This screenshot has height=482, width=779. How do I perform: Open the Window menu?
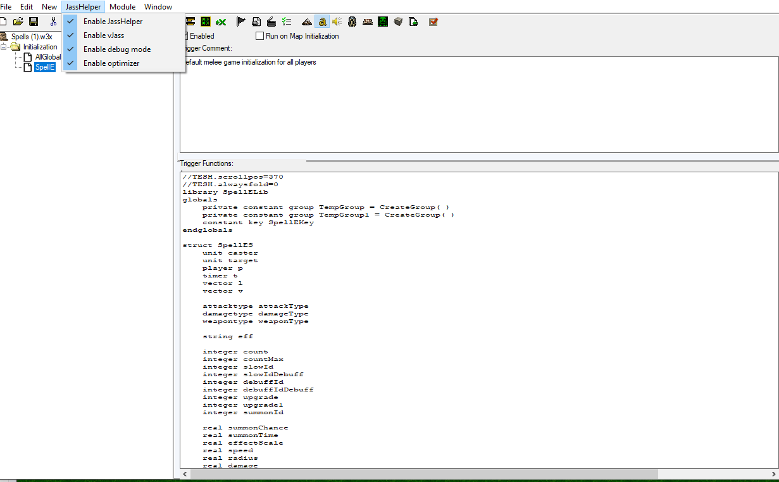[x=158, y=7]
